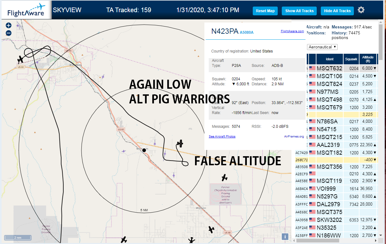Click the 2 nm map scale bar
This screenshot has height=244, width=386.
click(18, 238)
